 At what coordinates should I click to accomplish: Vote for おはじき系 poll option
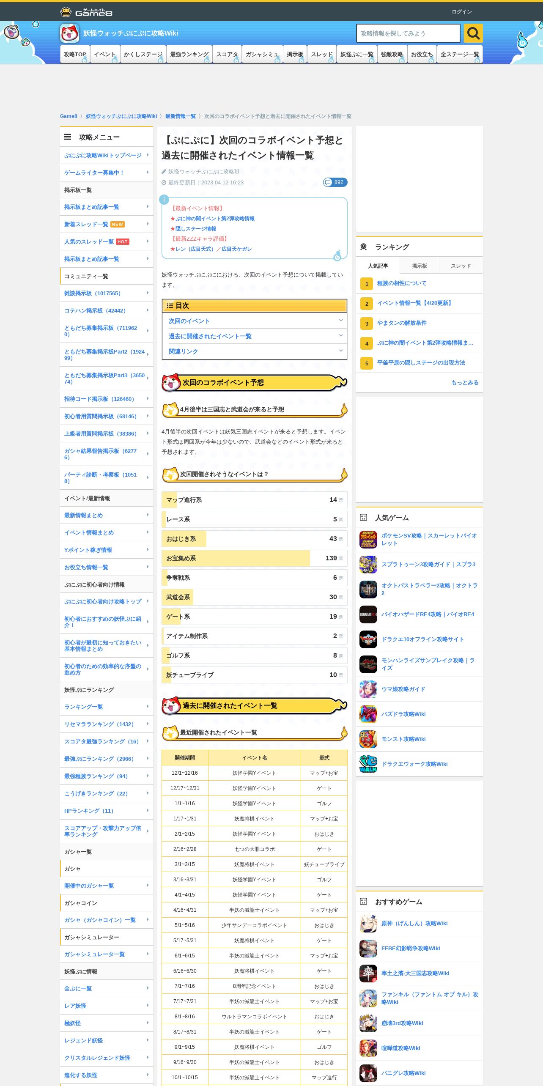255,539
